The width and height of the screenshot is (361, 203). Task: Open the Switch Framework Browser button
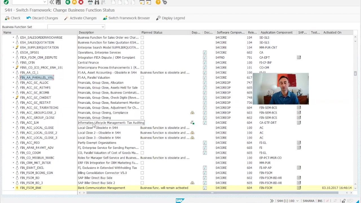tap(126, 18)
